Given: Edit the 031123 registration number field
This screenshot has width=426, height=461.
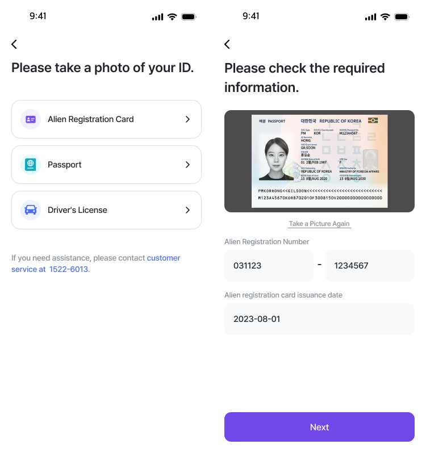Looking at the screenshot, I should pos(269,266).
